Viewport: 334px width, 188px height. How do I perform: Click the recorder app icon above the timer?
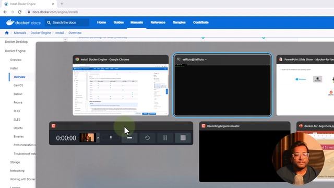pos(53,126)
